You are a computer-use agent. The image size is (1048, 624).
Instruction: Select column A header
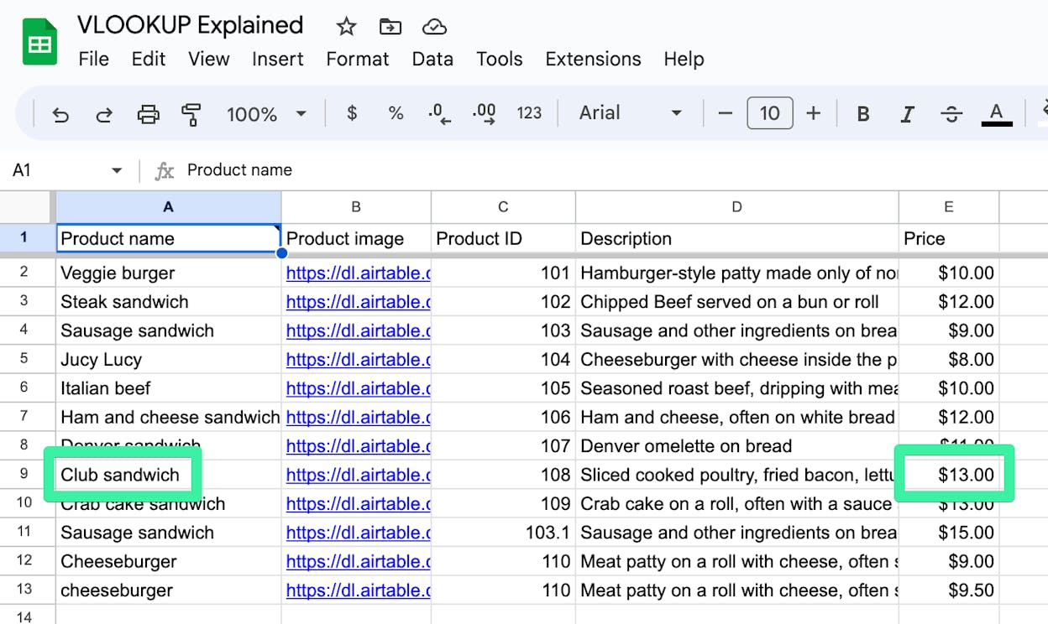coord(168,206)
